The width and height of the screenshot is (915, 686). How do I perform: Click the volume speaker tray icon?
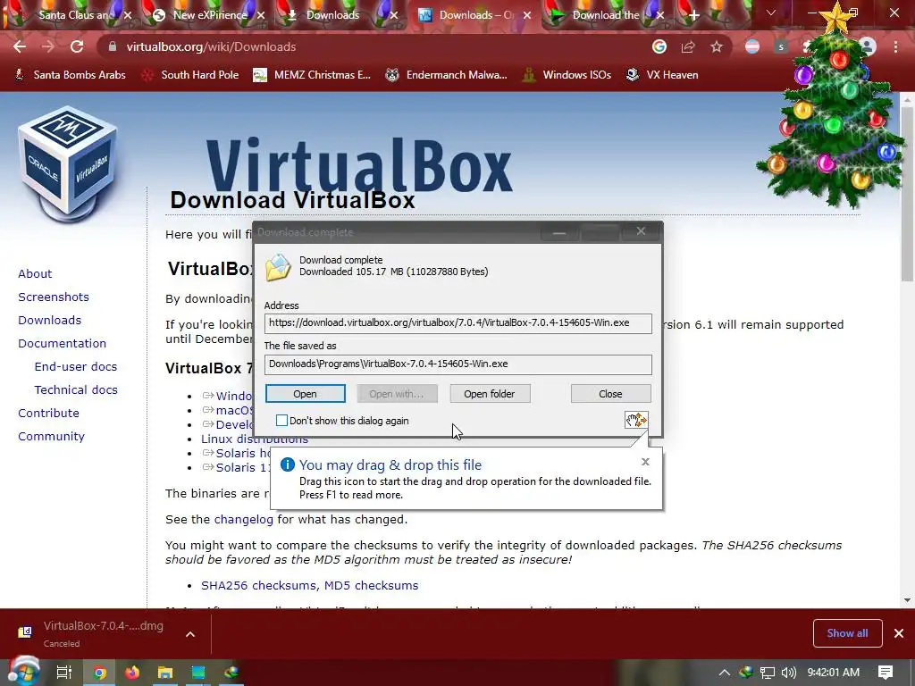(x=788, y=673)
